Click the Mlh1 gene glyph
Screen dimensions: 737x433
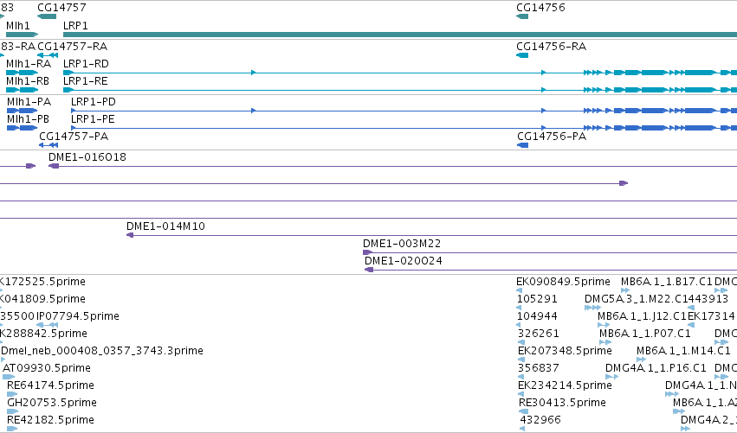click(22, 35)
